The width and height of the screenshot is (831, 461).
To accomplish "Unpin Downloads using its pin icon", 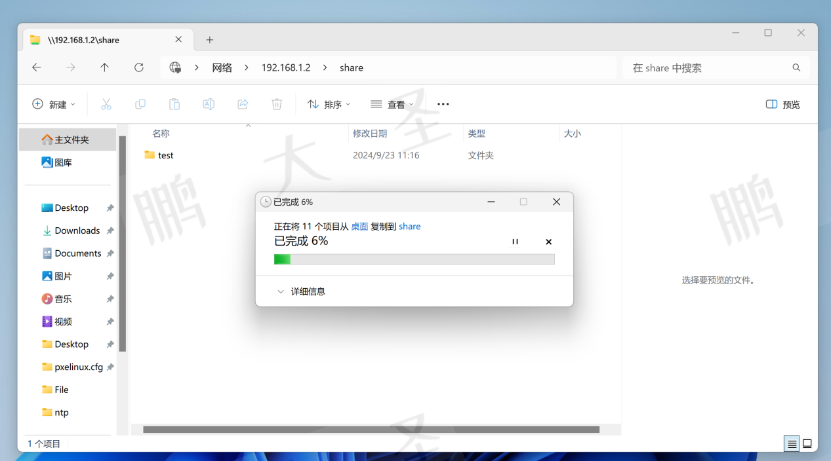I will click(x=110, y=230).
